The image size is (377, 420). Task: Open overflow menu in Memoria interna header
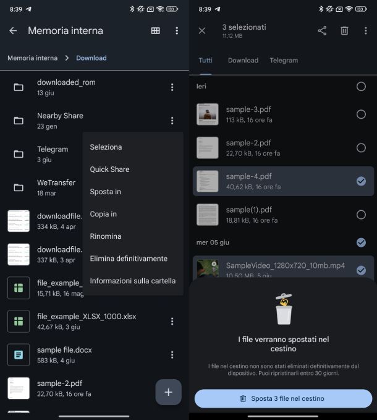(177, 30)
